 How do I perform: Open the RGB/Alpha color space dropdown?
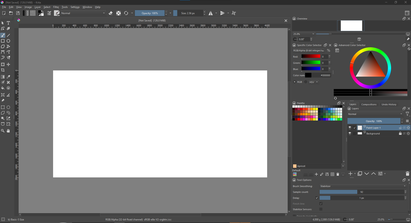309,51
